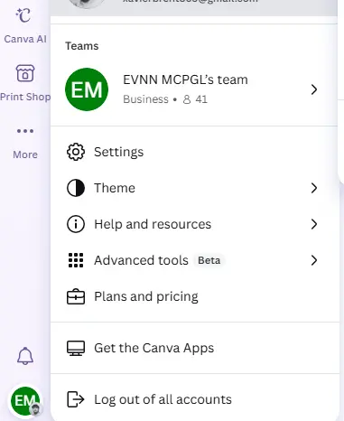Expand EVNN MCPGL's team chevron

(x=314, y=89)
